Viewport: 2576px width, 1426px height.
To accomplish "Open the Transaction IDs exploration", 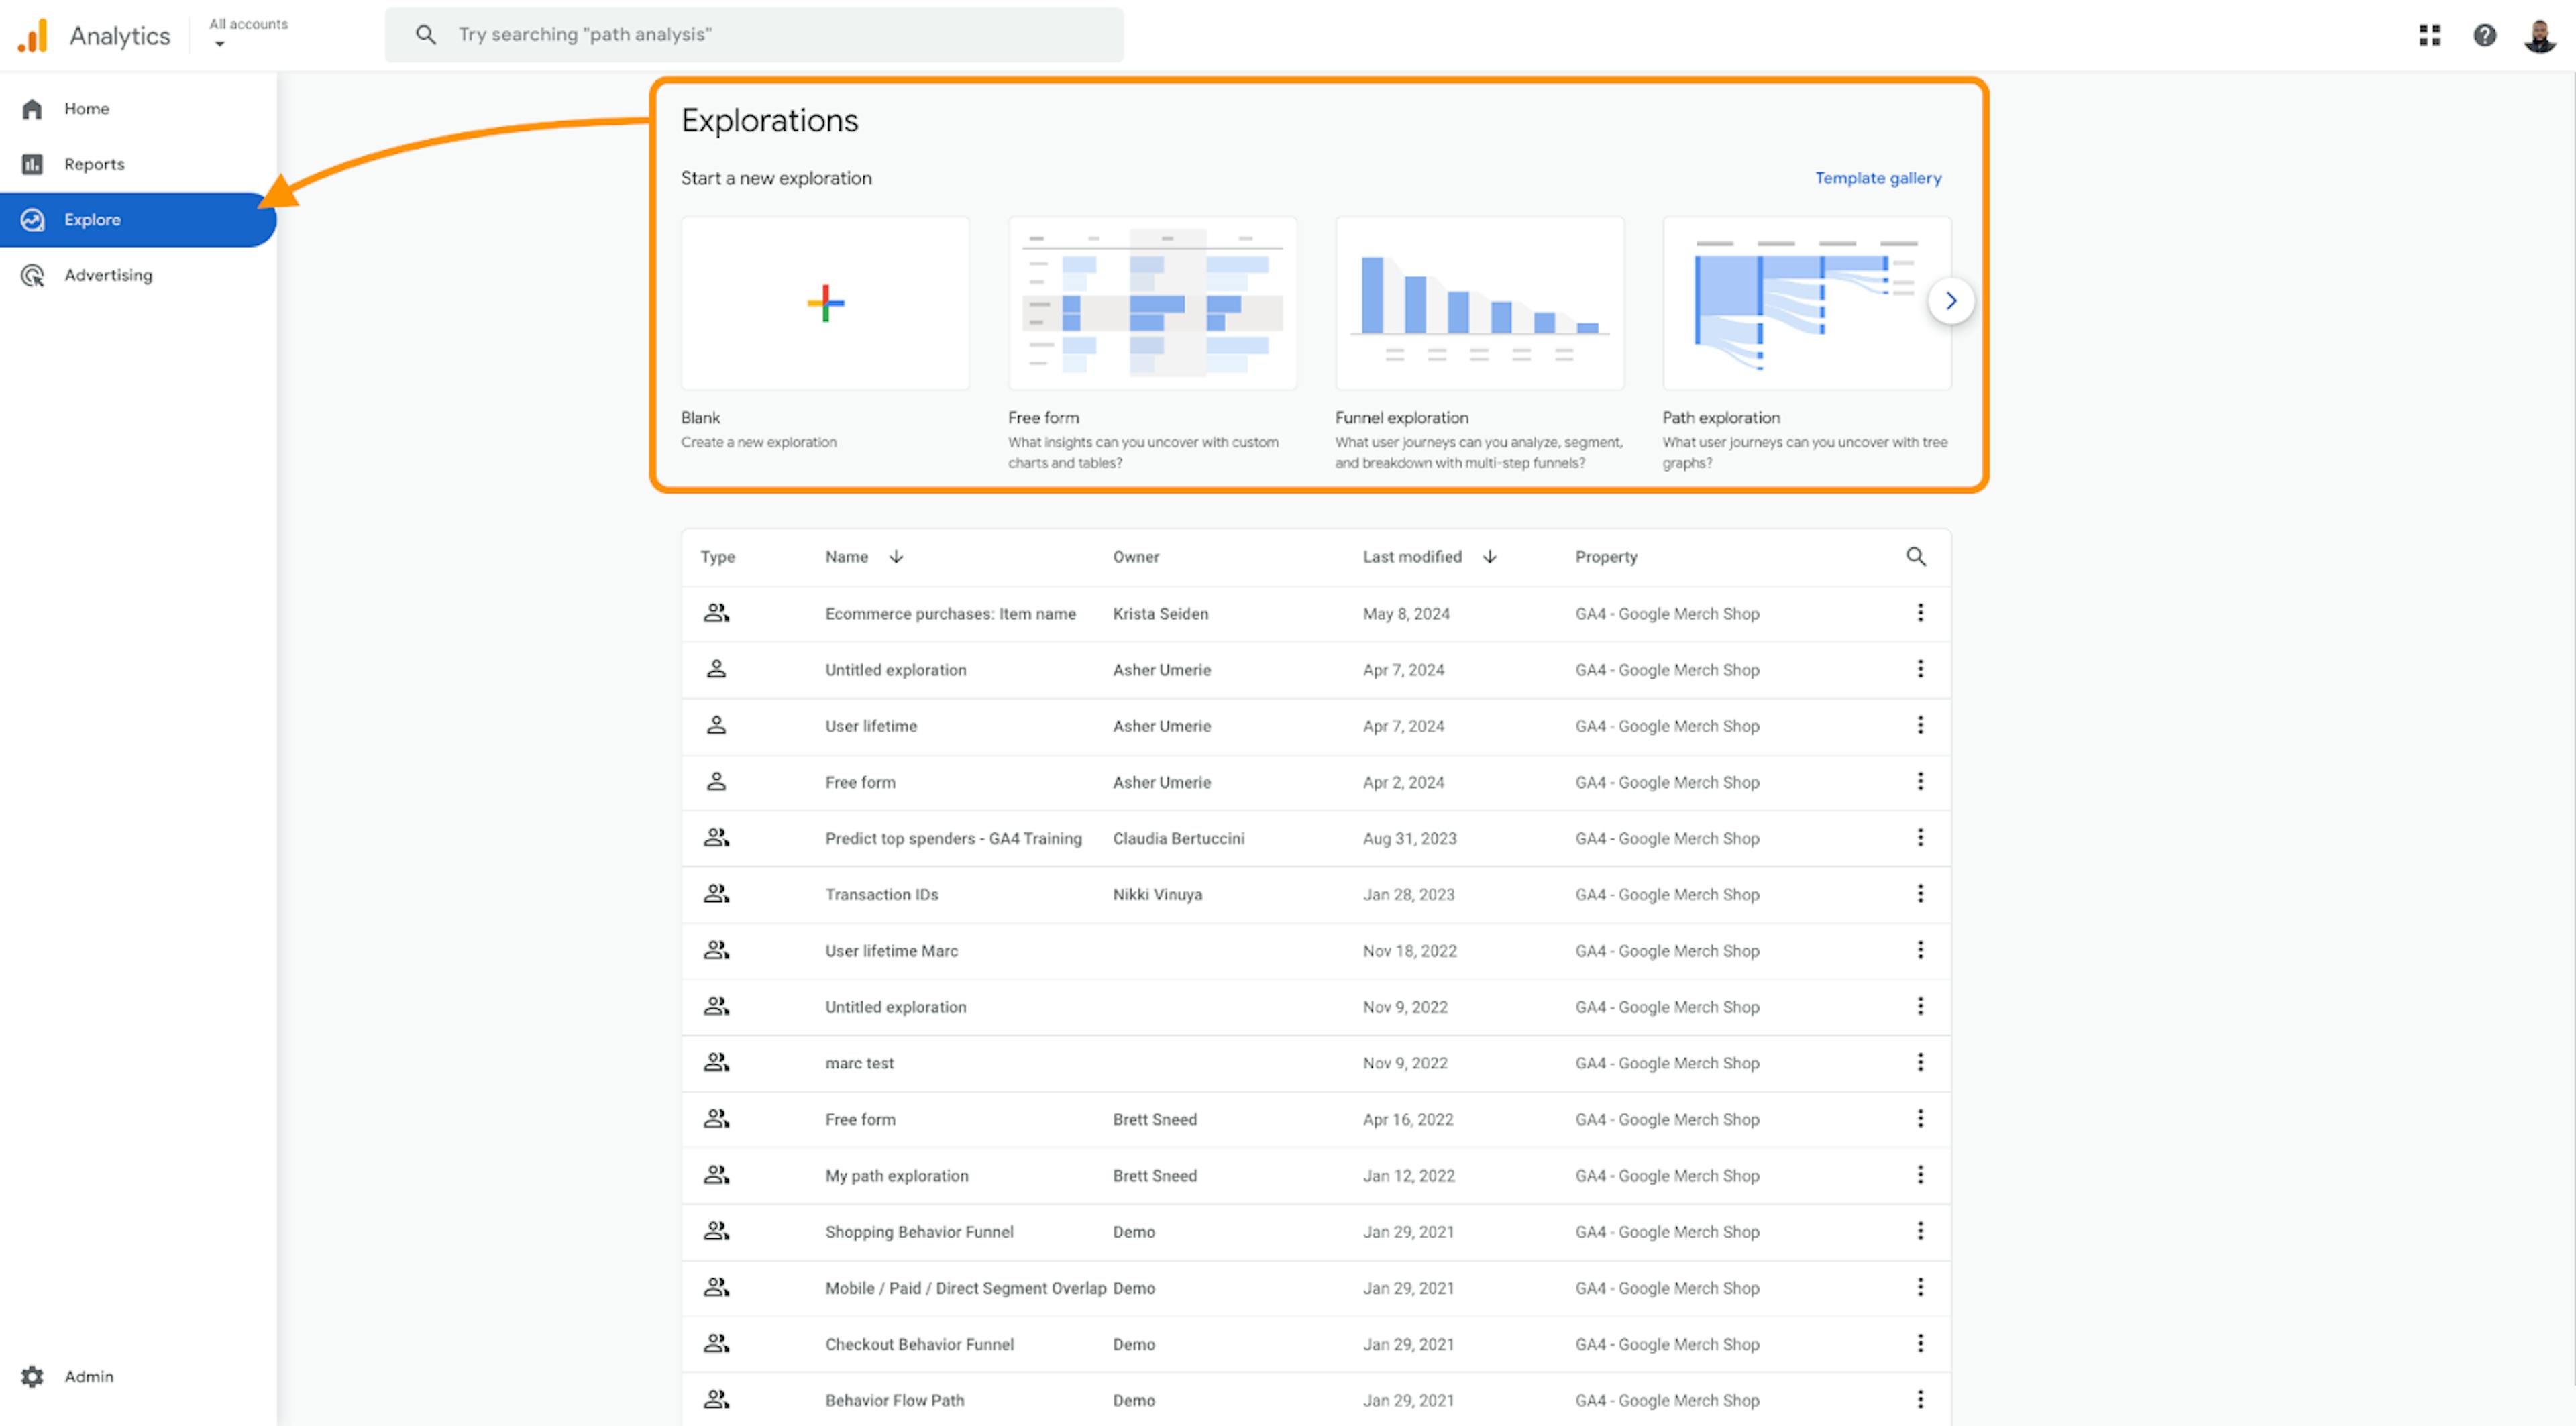I will [881, 895].
